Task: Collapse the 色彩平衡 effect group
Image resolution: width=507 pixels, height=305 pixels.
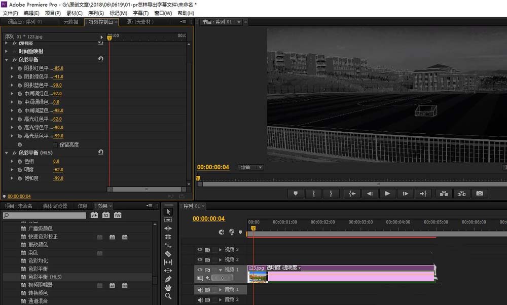Action: coord(7,60)
